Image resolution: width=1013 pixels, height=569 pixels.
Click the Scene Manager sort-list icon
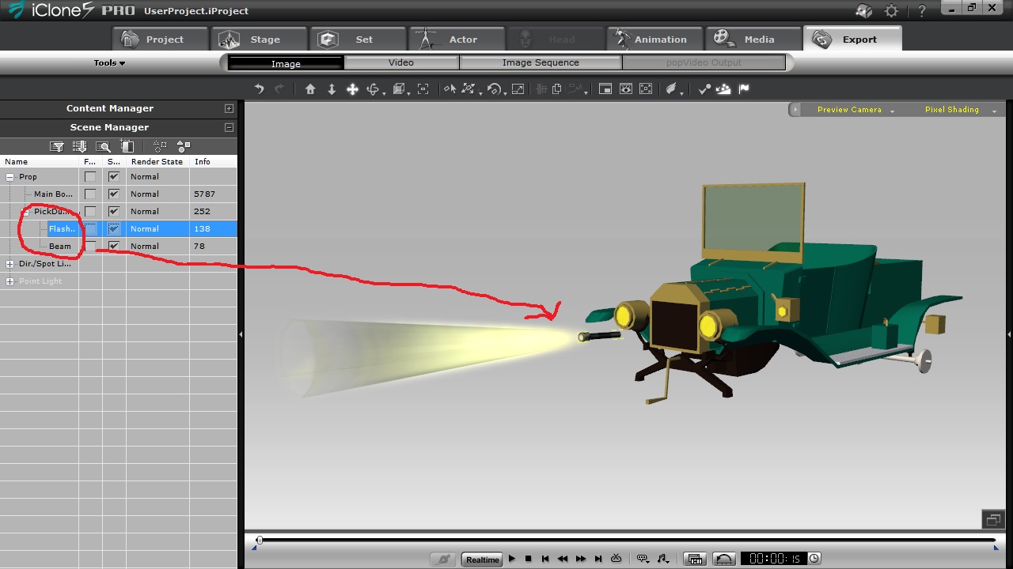(x=79, y=146)
